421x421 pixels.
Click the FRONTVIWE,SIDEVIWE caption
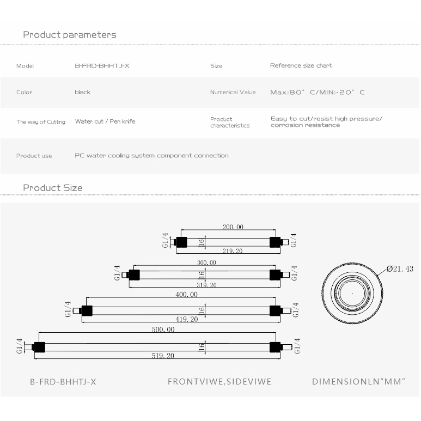(x=219, y=382)
